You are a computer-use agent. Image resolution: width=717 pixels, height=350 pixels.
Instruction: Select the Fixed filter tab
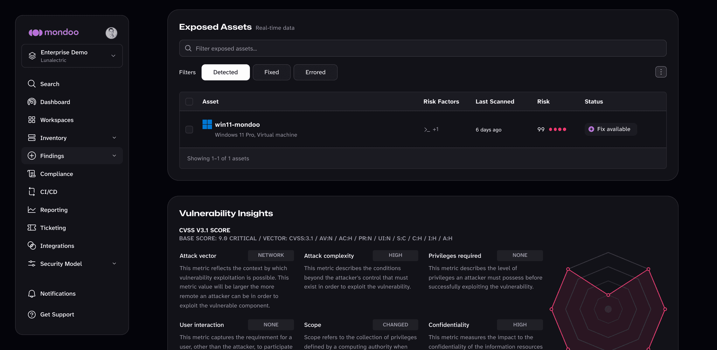272,72
